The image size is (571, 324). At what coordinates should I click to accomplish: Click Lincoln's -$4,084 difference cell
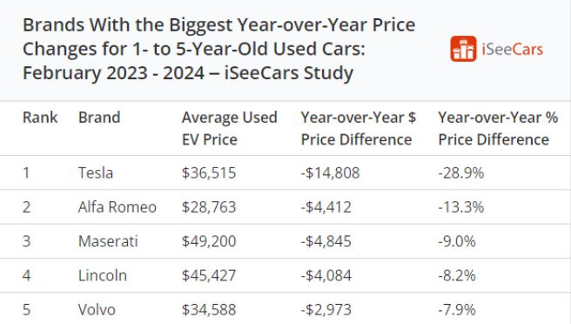pyautogui.click(x=326, y=275)
